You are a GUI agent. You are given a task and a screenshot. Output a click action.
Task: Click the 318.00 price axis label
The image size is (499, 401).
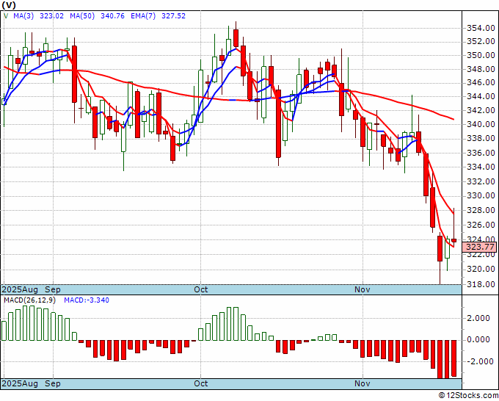click(481, 284)
